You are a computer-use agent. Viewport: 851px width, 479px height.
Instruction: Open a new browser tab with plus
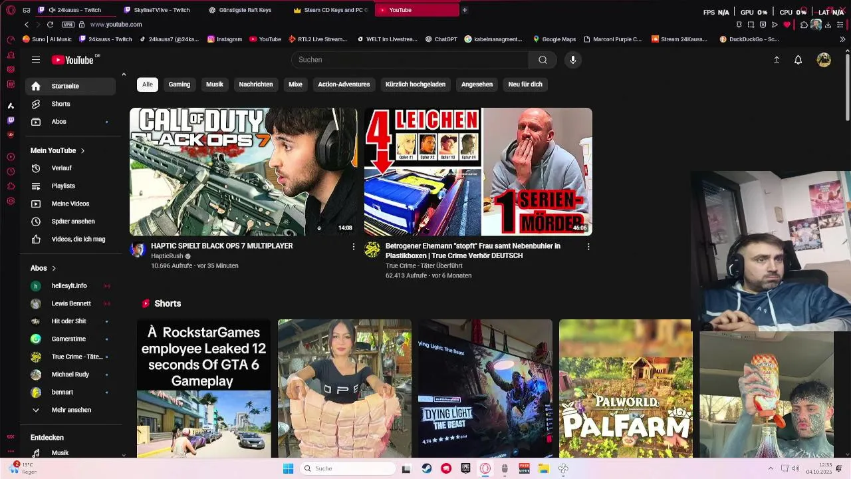click(465, 10)
